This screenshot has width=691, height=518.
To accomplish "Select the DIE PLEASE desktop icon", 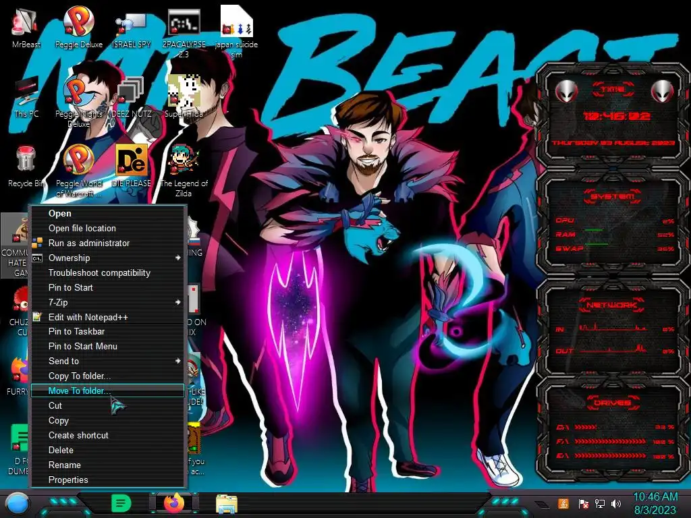I will click(x=132, y=167).
